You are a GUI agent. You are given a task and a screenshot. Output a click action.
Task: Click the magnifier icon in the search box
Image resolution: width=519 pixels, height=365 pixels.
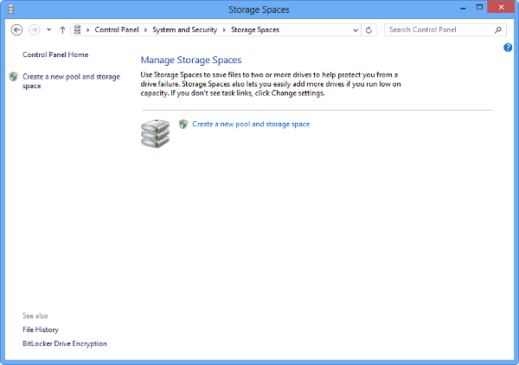coord(498,29)
